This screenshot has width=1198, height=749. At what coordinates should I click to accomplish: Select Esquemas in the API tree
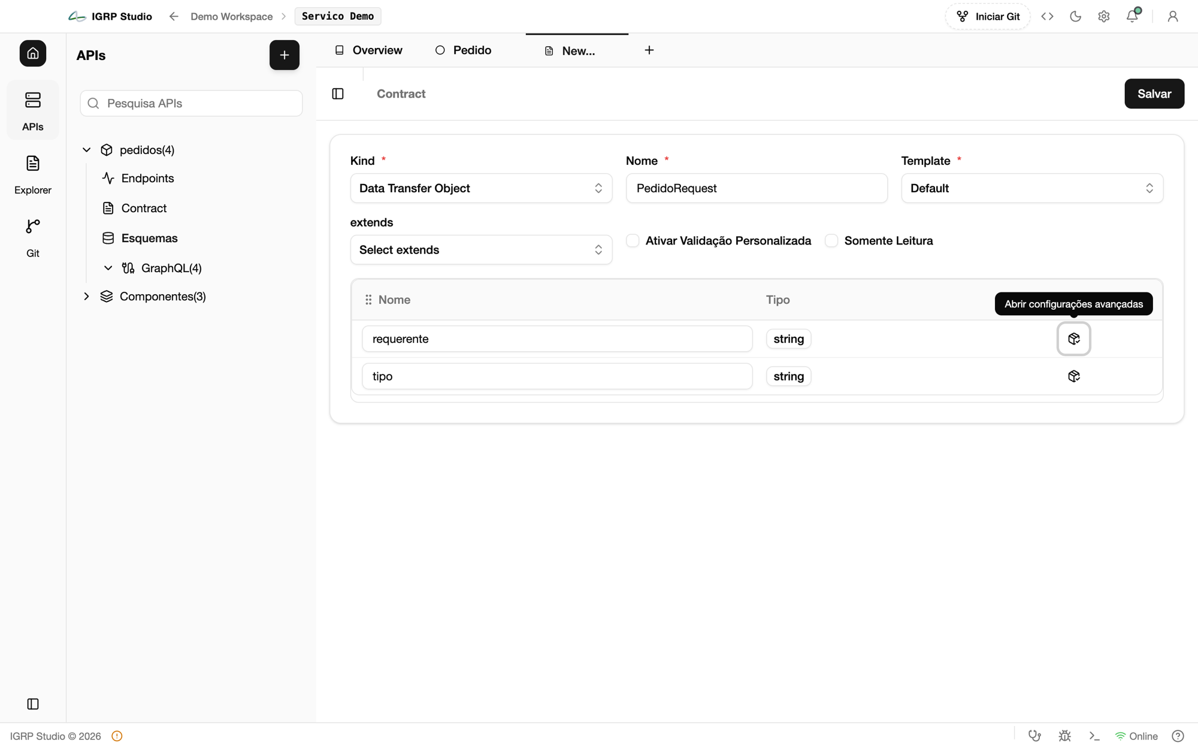(149, 238)
